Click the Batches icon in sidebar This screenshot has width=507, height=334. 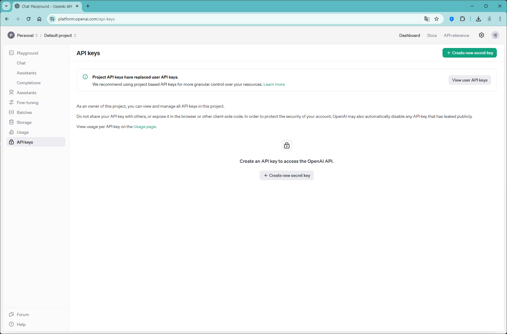tap(11, 112)
